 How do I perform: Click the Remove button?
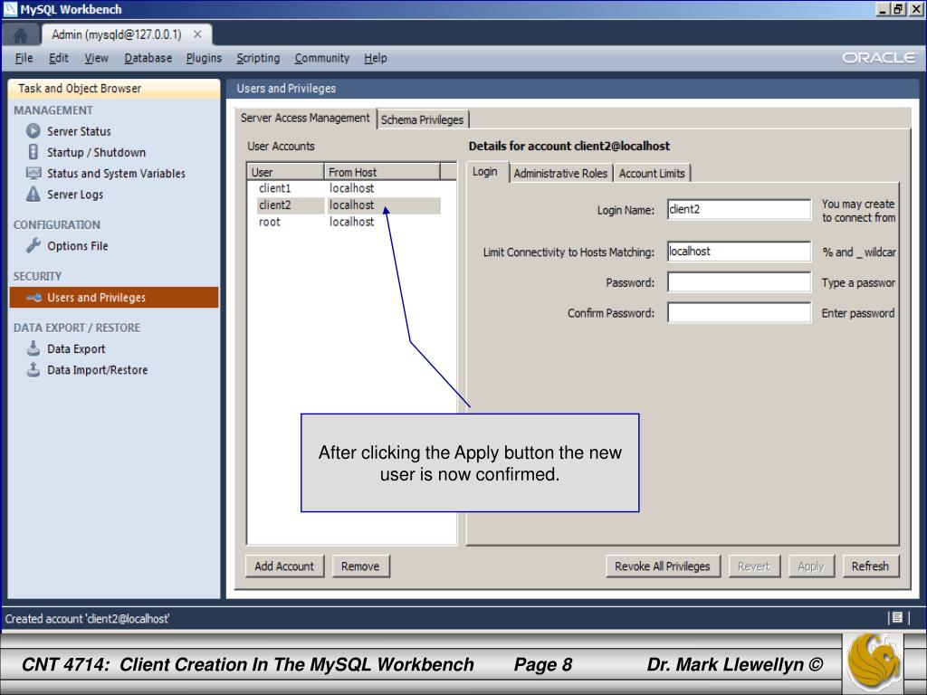pos(360,566)
